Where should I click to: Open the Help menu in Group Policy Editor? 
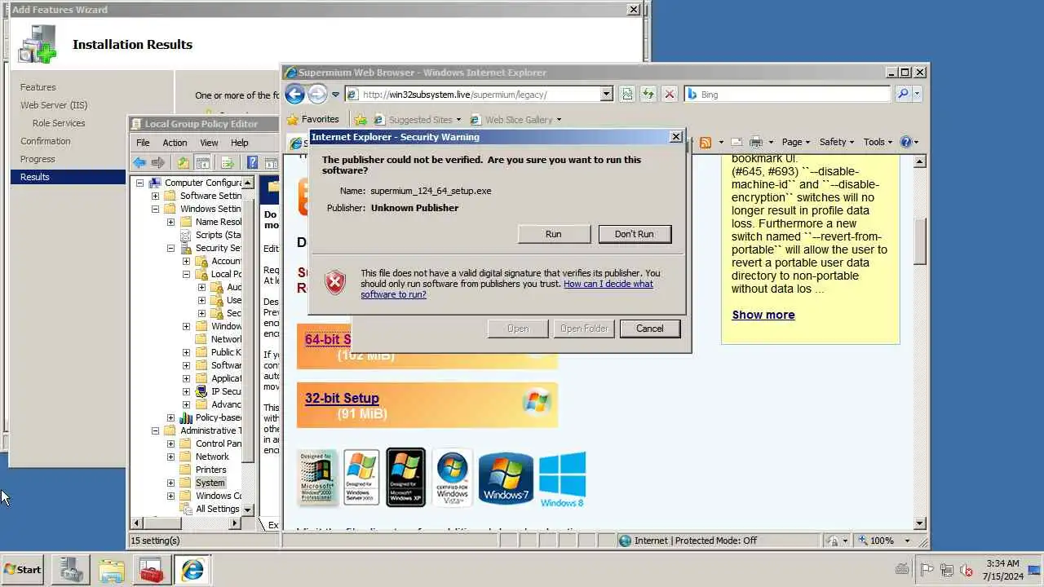pos(239,143)
